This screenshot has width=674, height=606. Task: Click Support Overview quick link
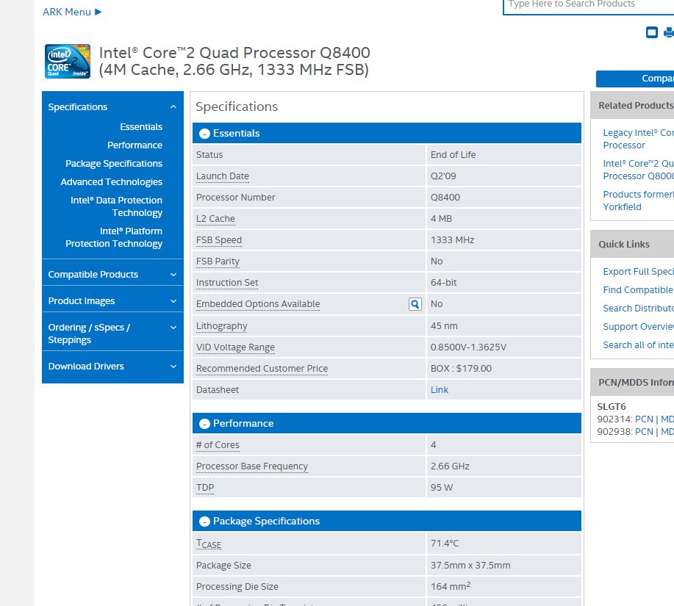(x=638, y=327)
